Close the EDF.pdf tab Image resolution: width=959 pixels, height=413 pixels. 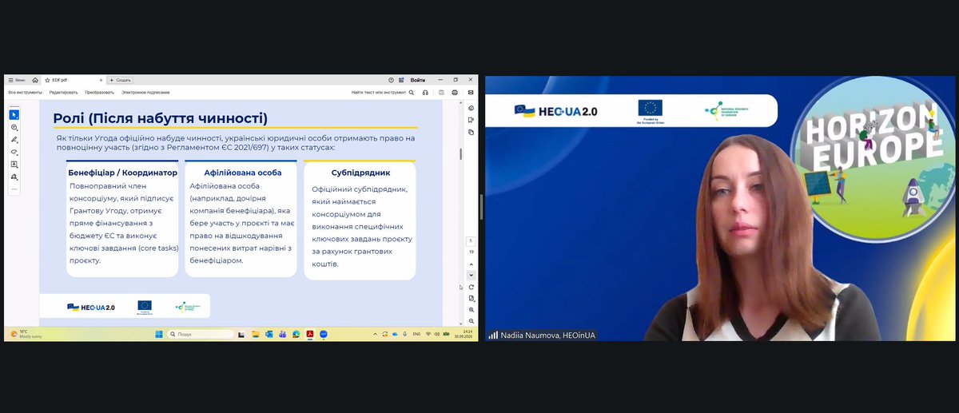(101, 80)
